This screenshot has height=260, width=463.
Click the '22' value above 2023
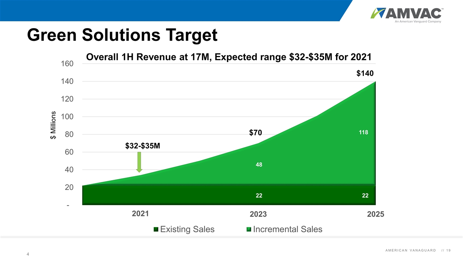(259, 196)
